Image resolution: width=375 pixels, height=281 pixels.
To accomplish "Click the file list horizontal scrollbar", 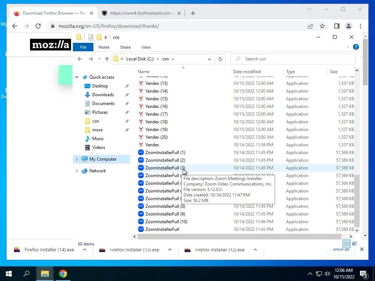I will [240, 236].
